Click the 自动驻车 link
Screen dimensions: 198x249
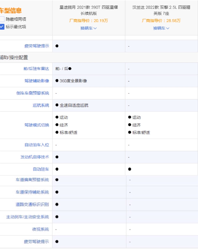(41, 169)
